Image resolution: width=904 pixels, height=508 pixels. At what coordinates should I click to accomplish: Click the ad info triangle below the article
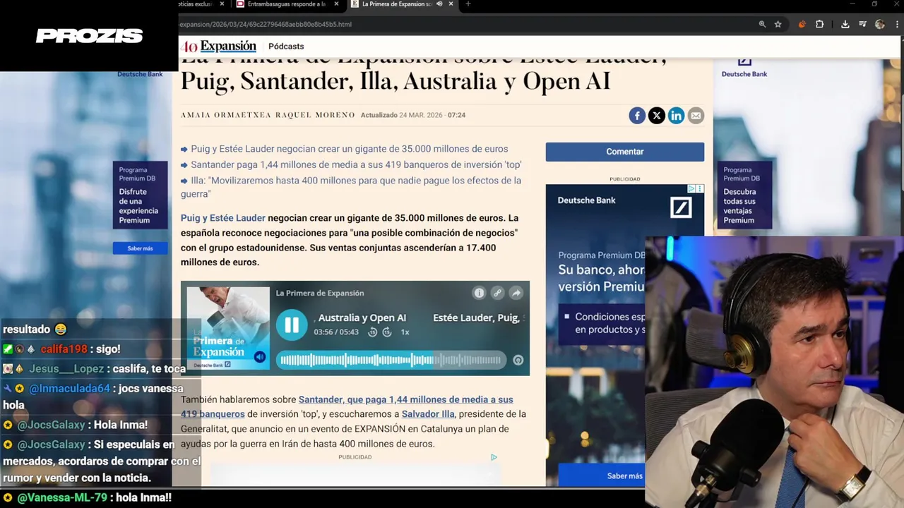pos(494,457)
